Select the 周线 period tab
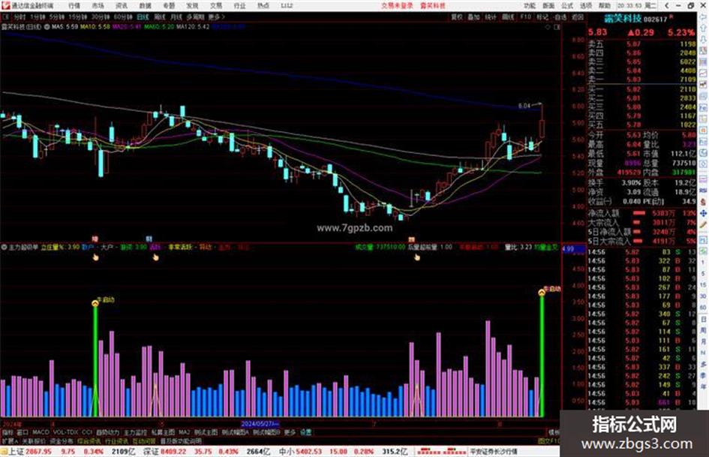 point(160,17)
